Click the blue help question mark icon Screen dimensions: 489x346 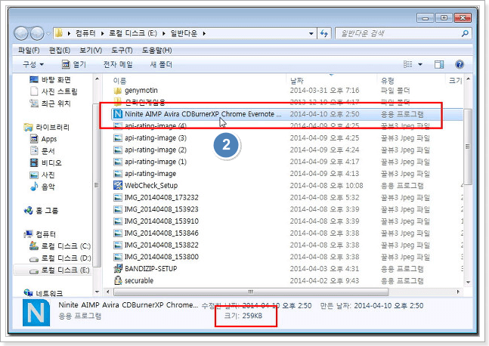tap(460, 64)
